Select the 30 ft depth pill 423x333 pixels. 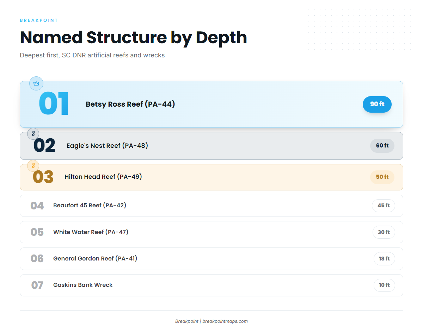[384, 232]
